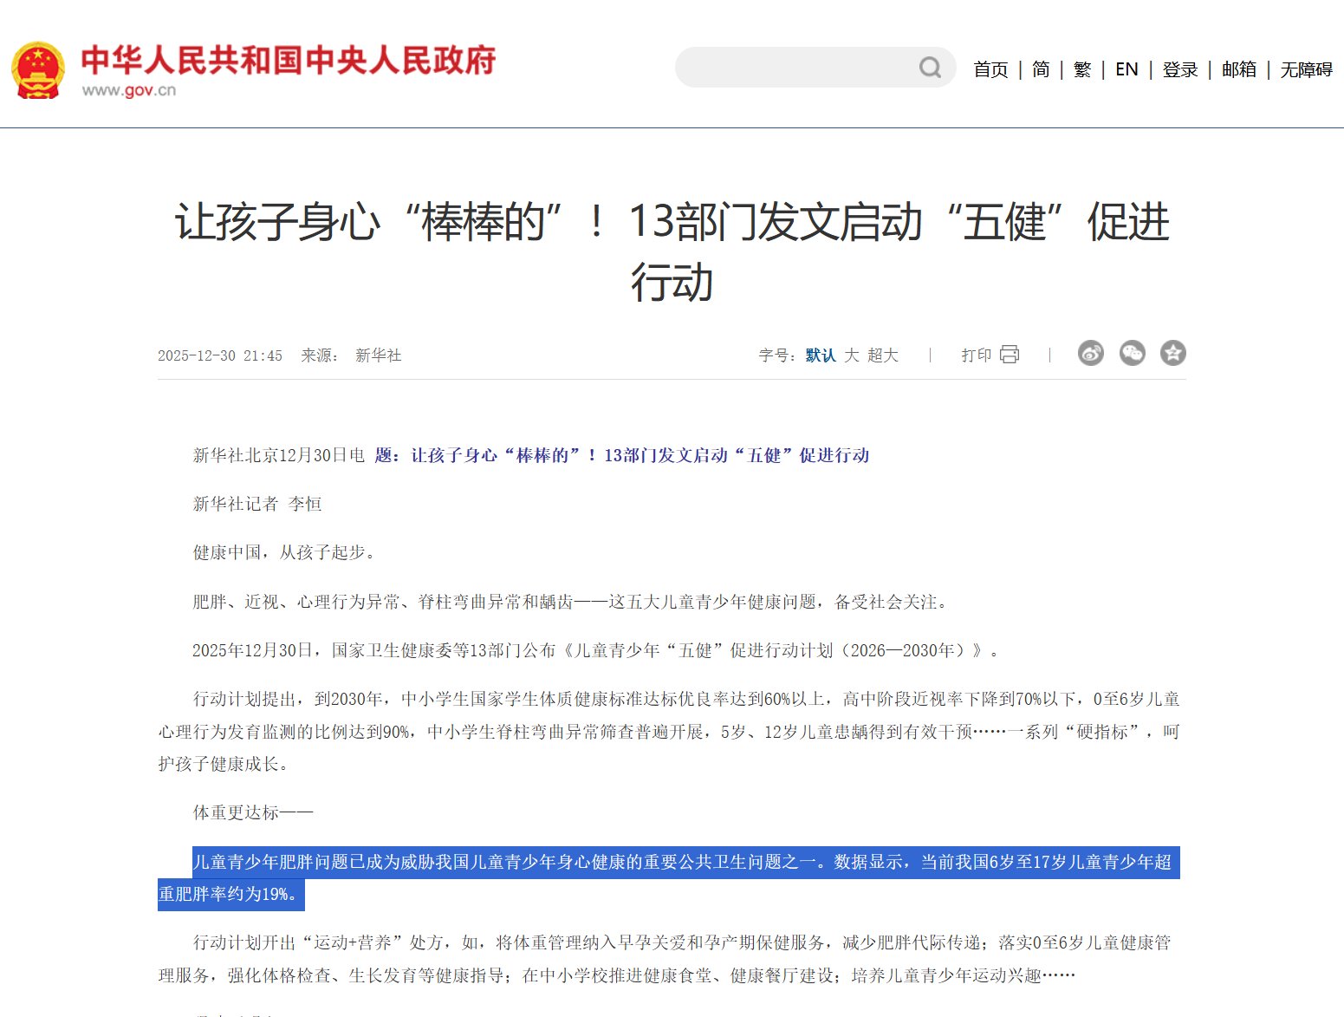
Task: Switch to simplified Chinese 简
Action: 1041,69
